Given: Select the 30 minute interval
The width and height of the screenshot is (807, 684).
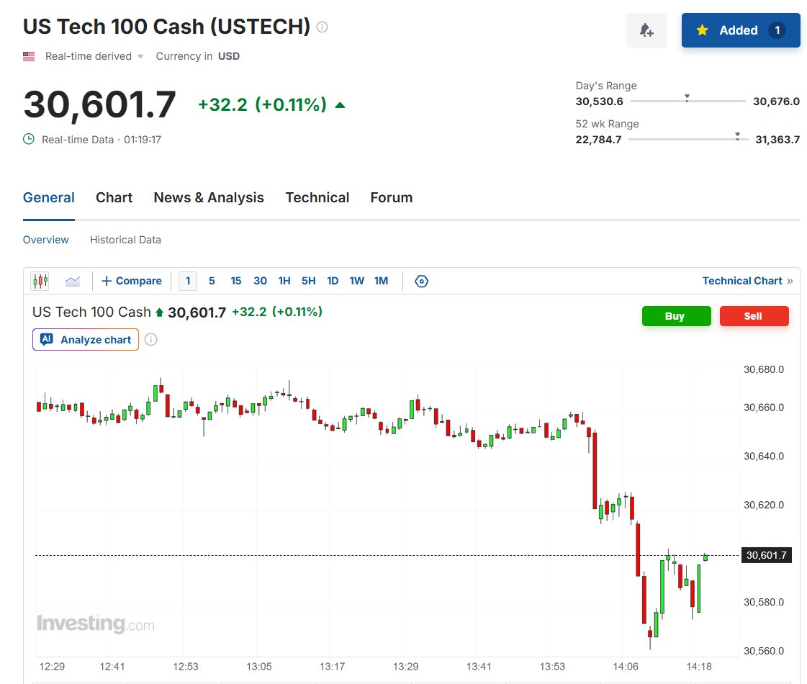Looking at the screenshot, I should click(260, 281).
